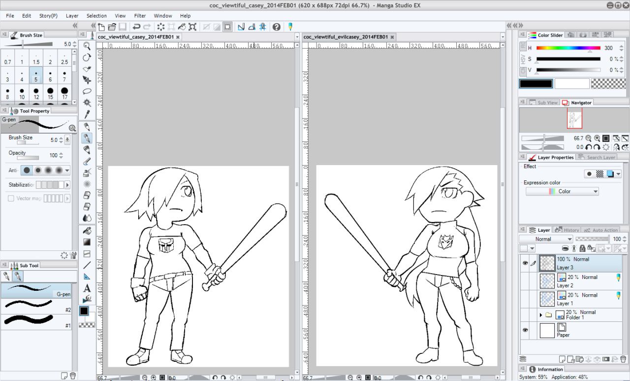630x381 pixels.
Task: Open Help from the question mark icon
Action: (x=277, y=27)
